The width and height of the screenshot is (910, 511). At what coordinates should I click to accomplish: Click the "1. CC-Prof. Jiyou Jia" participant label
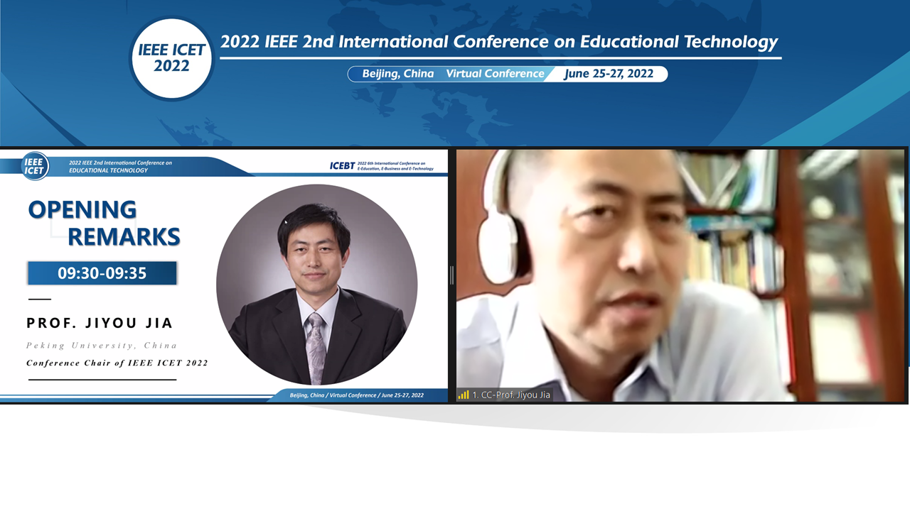tap(511, 395)
